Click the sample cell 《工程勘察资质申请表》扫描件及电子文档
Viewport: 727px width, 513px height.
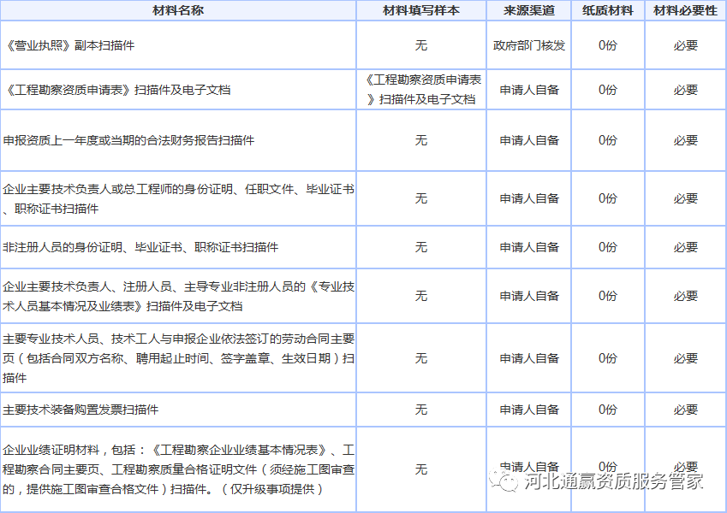pyautogui.click(x=421, y=90)
